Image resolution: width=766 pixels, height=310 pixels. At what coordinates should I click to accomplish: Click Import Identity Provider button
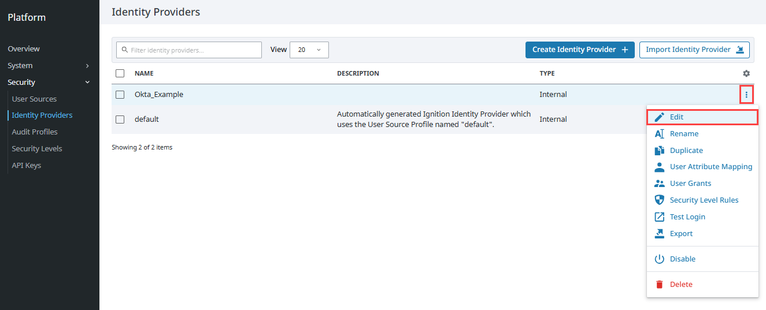point(694,50)
